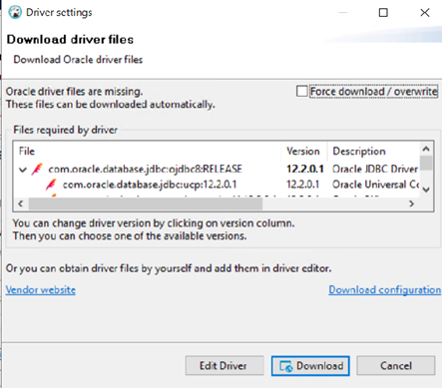442x388 pixels.
Task: Click the horizontal scrollbar thumb
Action: pos(146,203)
